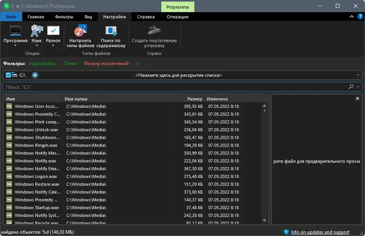Click the results scrollbar down arrow

coord(265,220)
